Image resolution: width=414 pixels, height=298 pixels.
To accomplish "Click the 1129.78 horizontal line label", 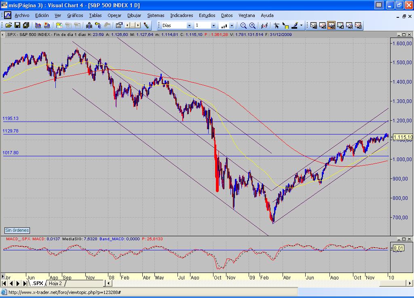I will pos(11,131).
